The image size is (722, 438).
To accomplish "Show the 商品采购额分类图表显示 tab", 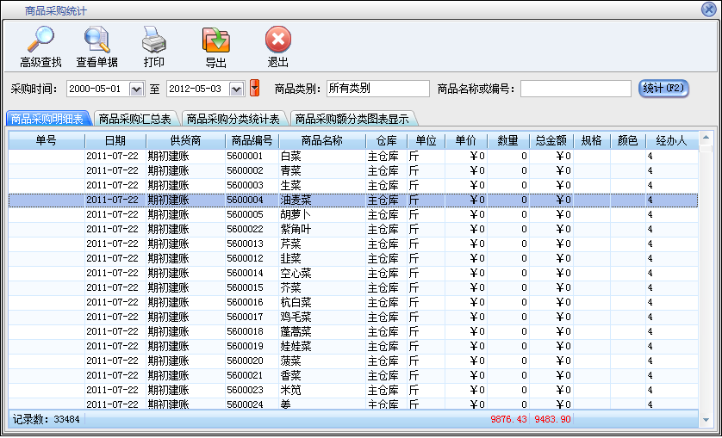I will click(x=351, y=119).
